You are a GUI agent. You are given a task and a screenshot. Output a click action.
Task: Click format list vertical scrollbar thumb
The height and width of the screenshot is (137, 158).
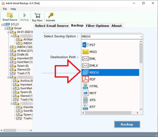[141, 53]
